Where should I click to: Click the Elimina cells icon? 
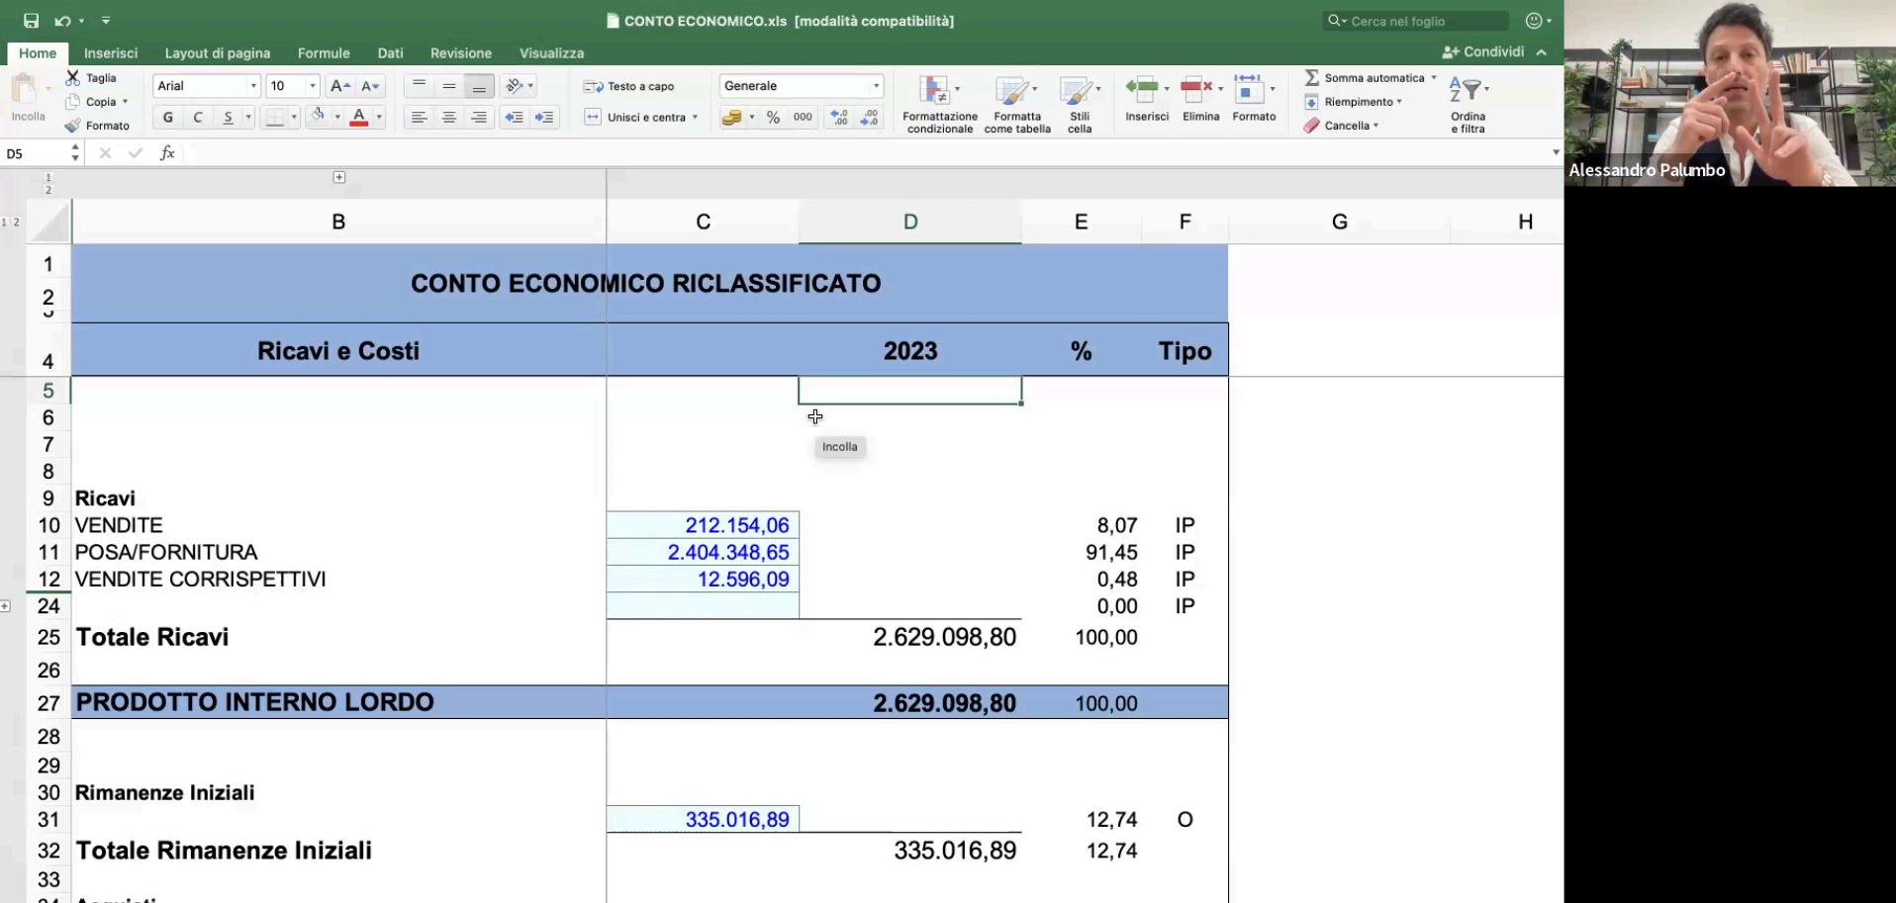pos(1196,89)
